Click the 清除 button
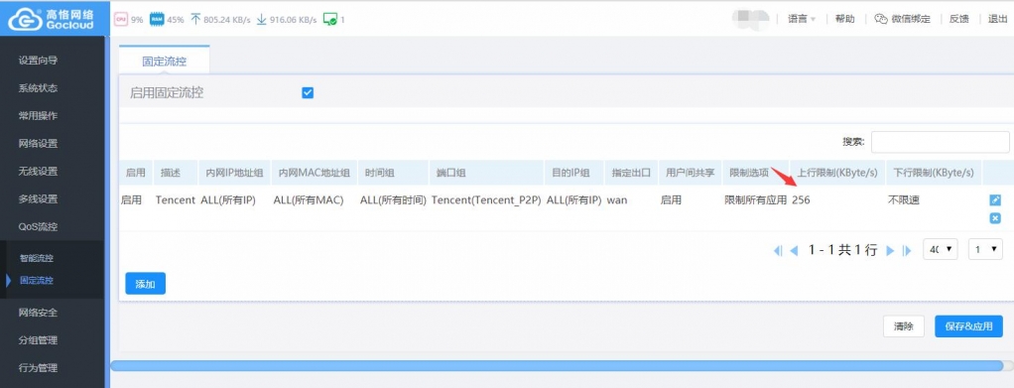Image resolution: width=1014 pixels, height=388 pixels. tap(904, 326)
